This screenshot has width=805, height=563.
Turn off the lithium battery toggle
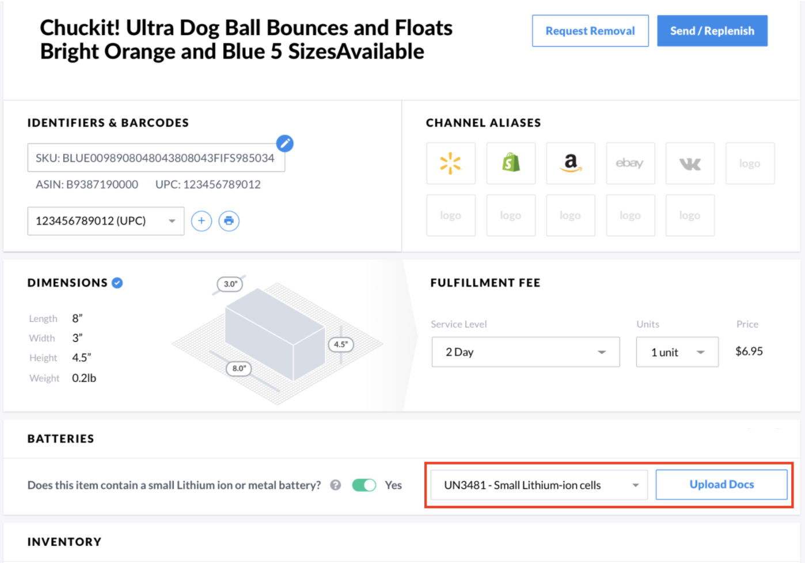pos(364,485)
